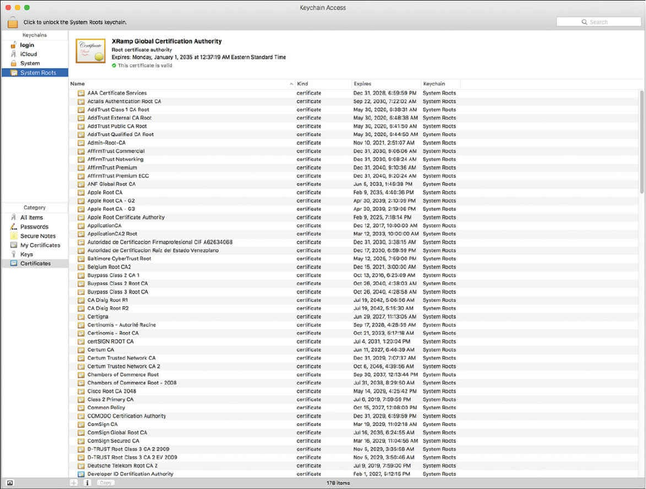Click the Buypass Class 2 CA 1 icon
Screen dimensions: 646x489
point(81,275)
